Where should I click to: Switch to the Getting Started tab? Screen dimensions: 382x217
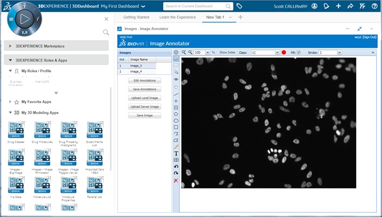point(136,18)
